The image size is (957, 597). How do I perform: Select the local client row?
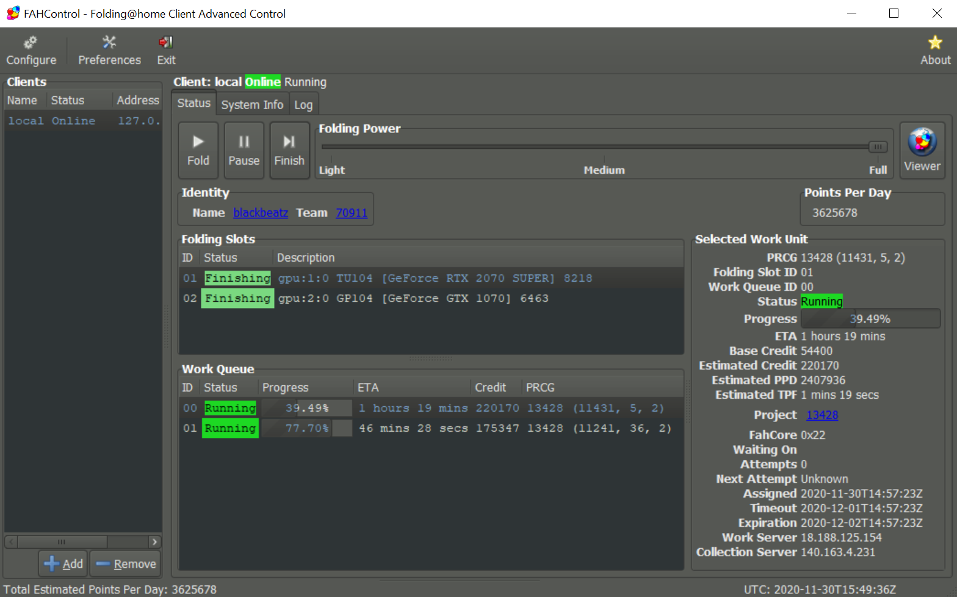[x=83, y=121]
